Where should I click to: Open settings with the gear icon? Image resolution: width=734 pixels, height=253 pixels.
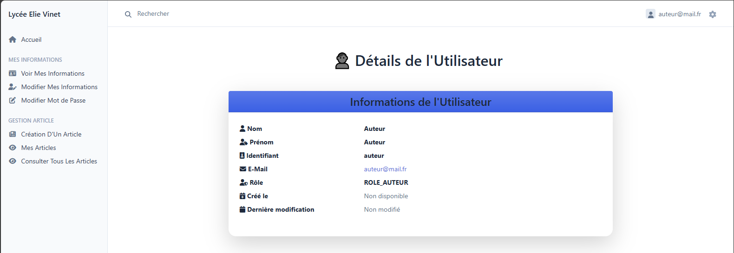click(713, 14)
